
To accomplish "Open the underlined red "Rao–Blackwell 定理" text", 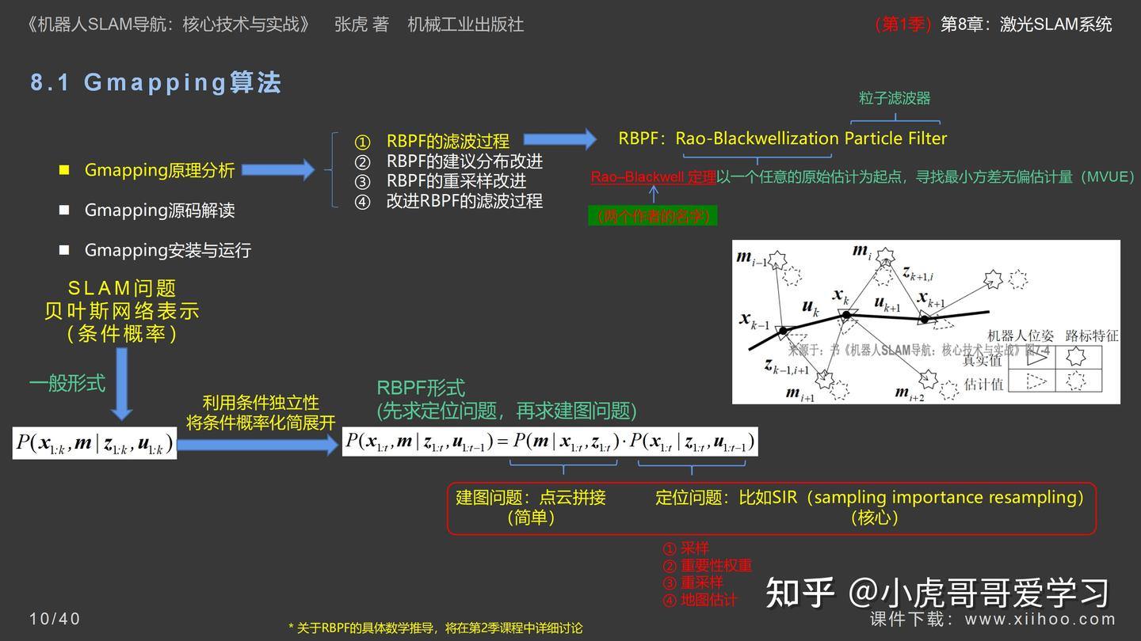I will pos(654,177).
